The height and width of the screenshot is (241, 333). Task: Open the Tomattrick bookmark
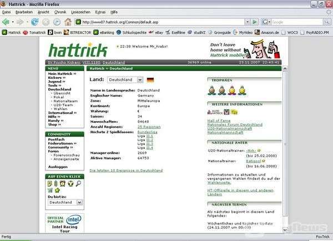(x=34, y=33)
